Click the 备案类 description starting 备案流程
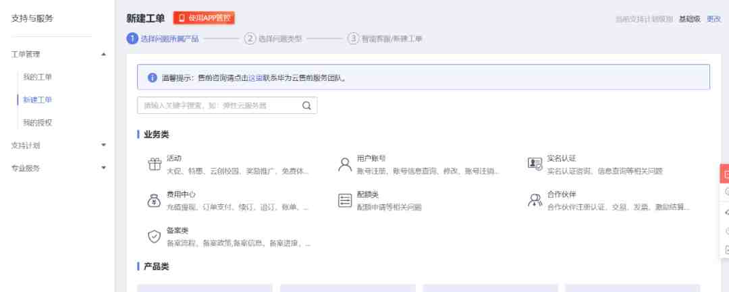The width and height of the screenshot is (729, 292). point(238,243)
